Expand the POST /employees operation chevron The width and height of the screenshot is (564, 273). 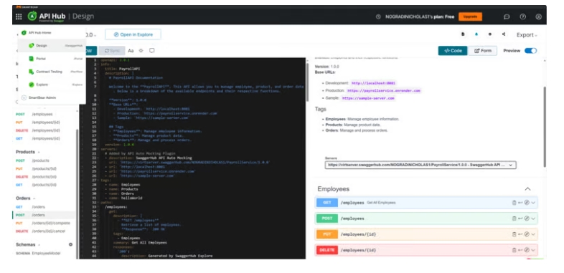pyautogui.click(x=533, y=219)
